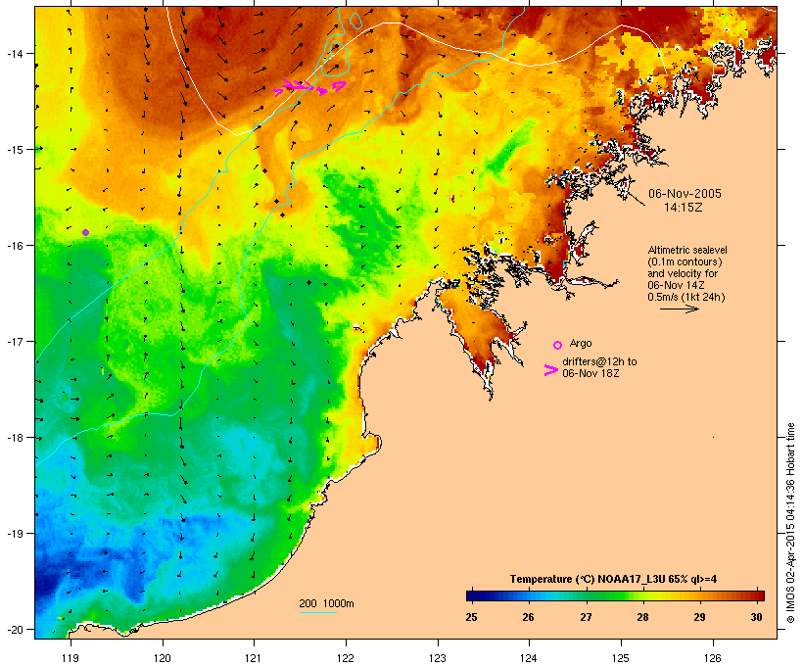Click the longitude axis label '119'
The image size is (803, 666).
tap(71, 658)
